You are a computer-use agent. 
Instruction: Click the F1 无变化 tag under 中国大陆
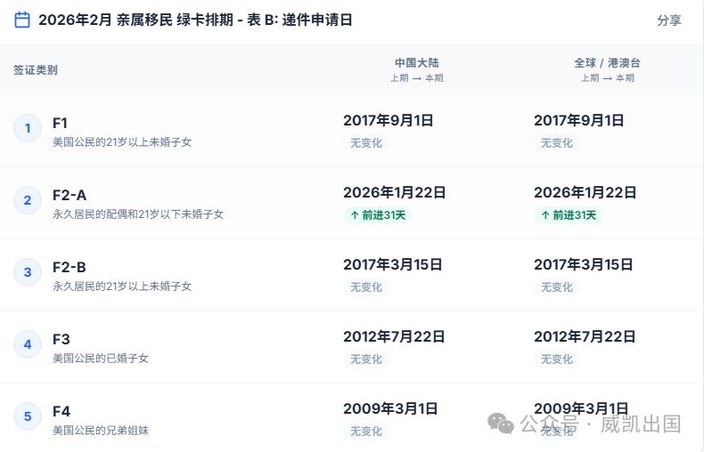click(366, 143)
